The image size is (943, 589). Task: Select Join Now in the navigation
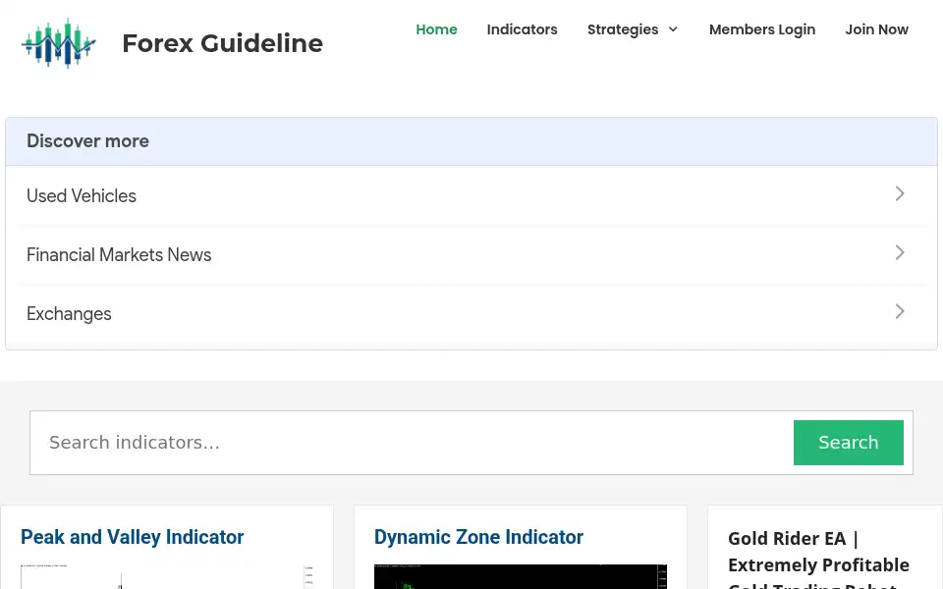point(877,29)
